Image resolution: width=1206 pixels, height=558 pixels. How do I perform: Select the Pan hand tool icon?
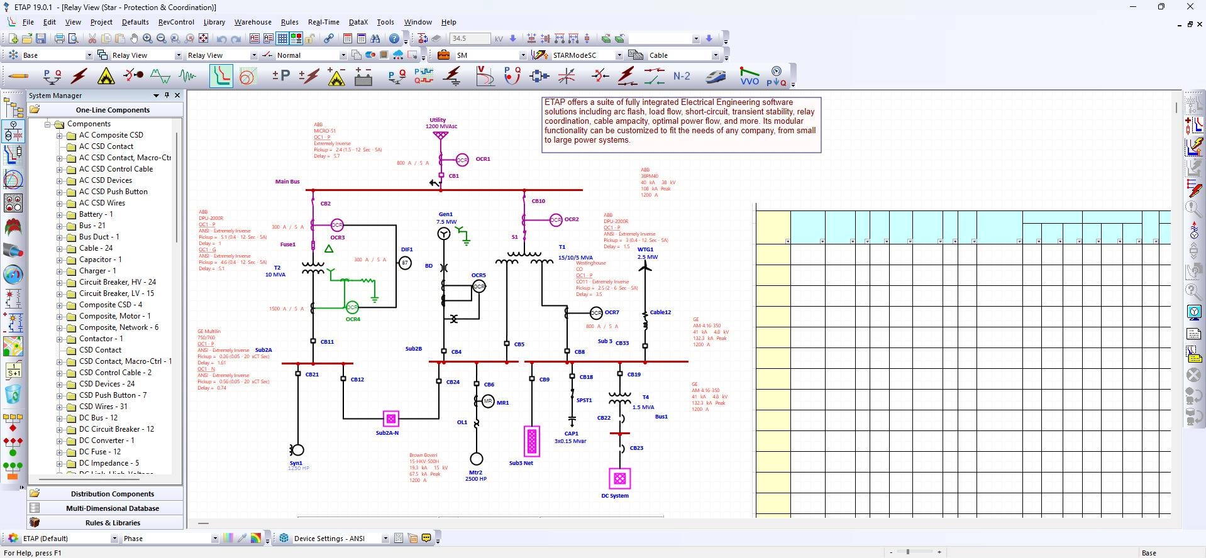pyautogui.click(x=134, y=38)
